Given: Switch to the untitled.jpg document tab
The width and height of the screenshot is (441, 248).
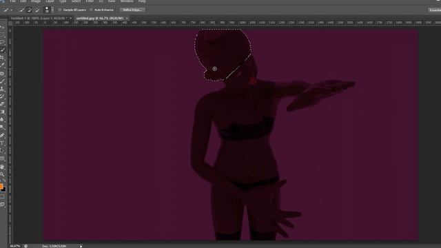Looking at the screenshot, I should point(100,19).
